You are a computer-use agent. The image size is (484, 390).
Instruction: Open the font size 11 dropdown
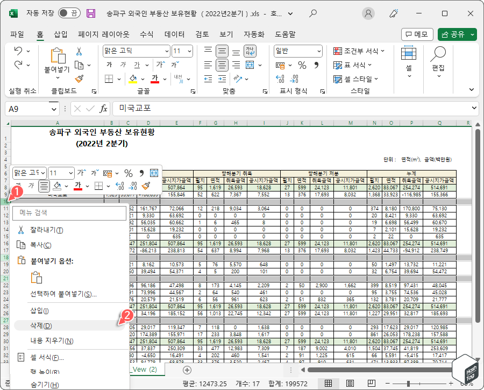tap(181, 51)
